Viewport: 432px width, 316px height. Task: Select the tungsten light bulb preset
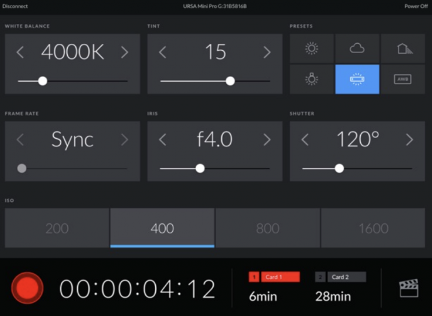(312, 79)
